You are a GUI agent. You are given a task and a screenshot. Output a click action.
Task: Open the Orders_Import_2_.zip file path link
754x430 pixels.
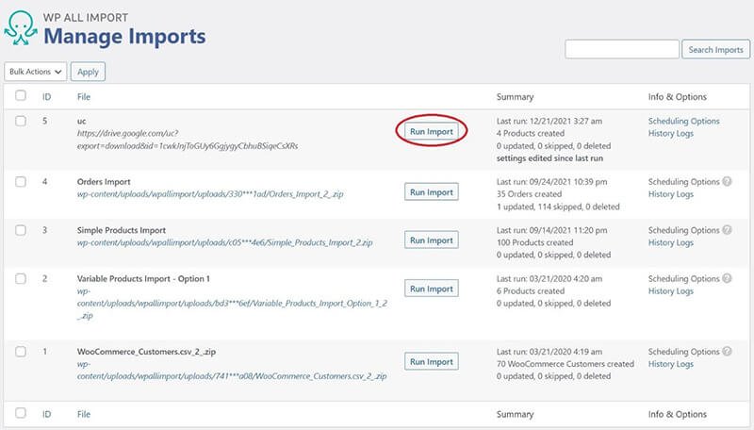pyautogui.click(x=210, y=194)
